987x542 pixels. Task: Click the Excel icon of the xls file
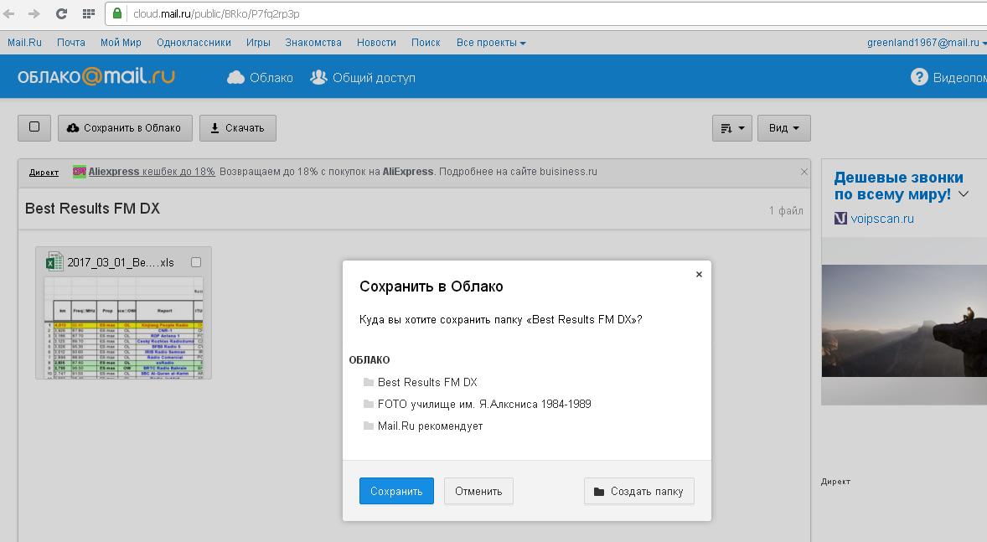coord(54,261)
